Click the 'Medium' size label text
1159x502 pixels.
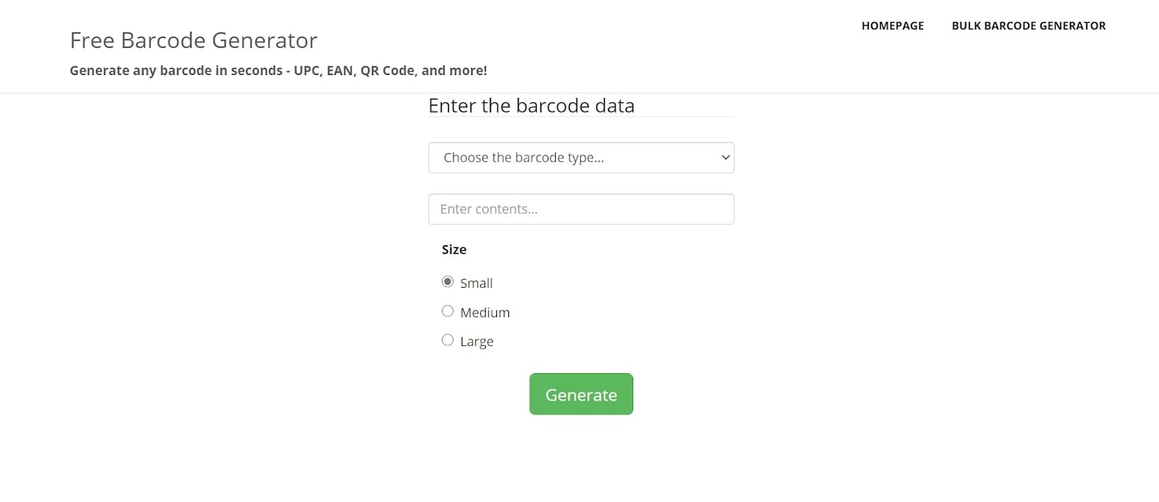click(x=485, y=313)
